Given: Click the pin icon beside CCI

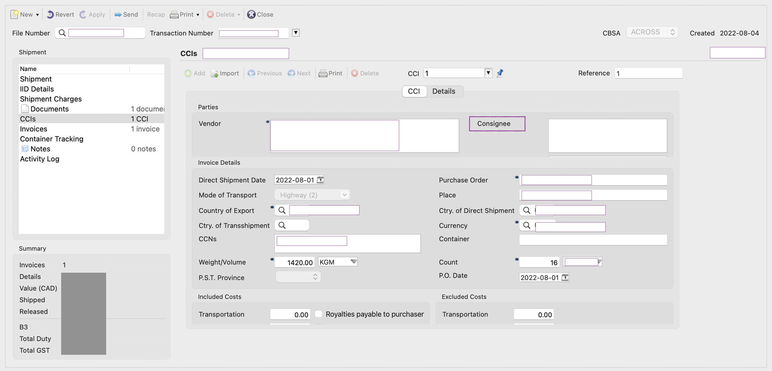Looking at the screenshot, I should pos(499,73).
